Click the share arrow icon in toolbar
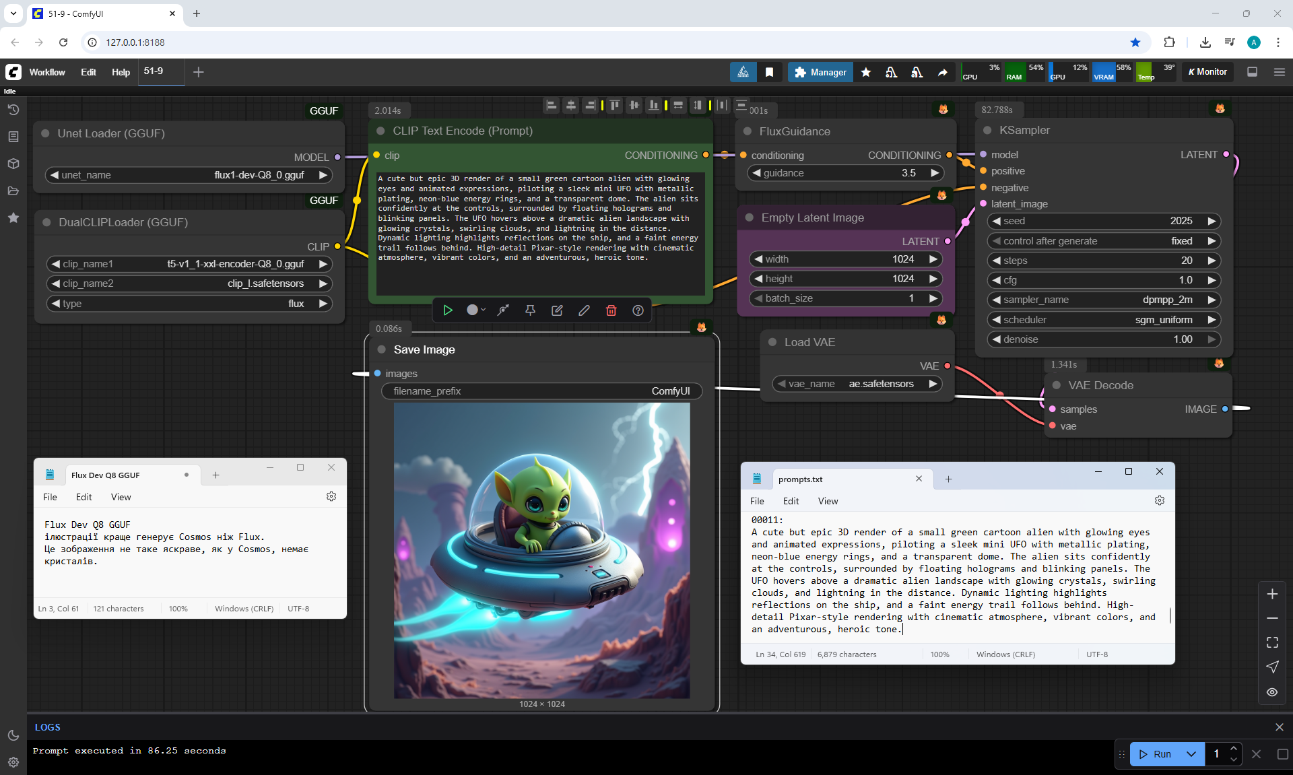1293x775 pixels. (942, 72)
